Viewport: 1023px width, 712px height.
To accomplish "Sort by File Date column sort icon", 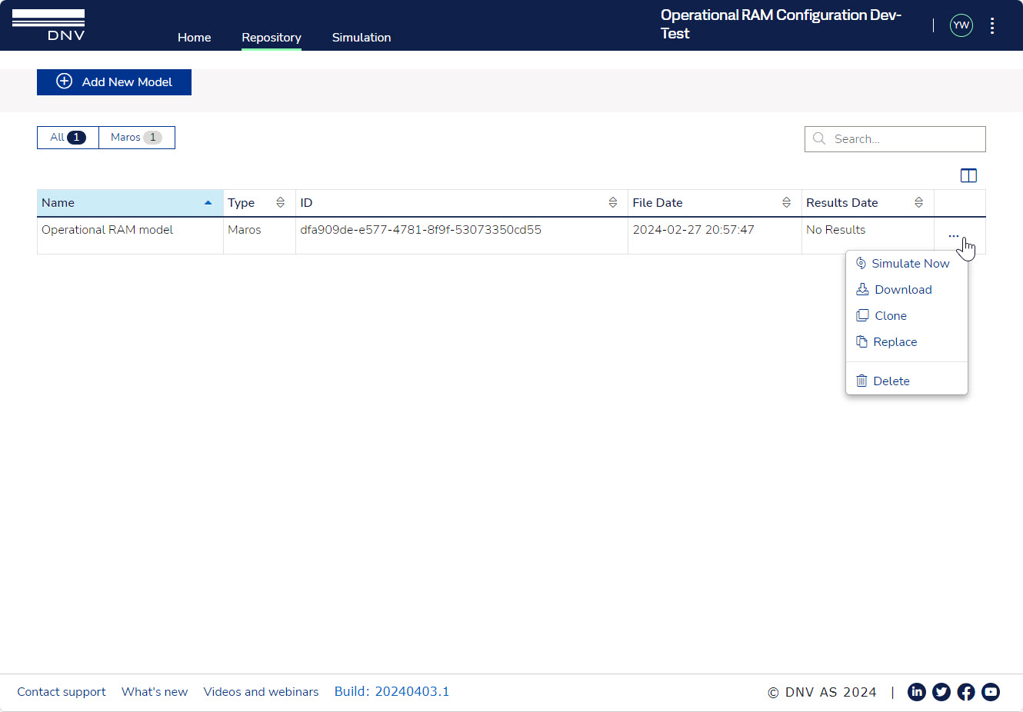I will pyautogui.click(x=786, y=202).
